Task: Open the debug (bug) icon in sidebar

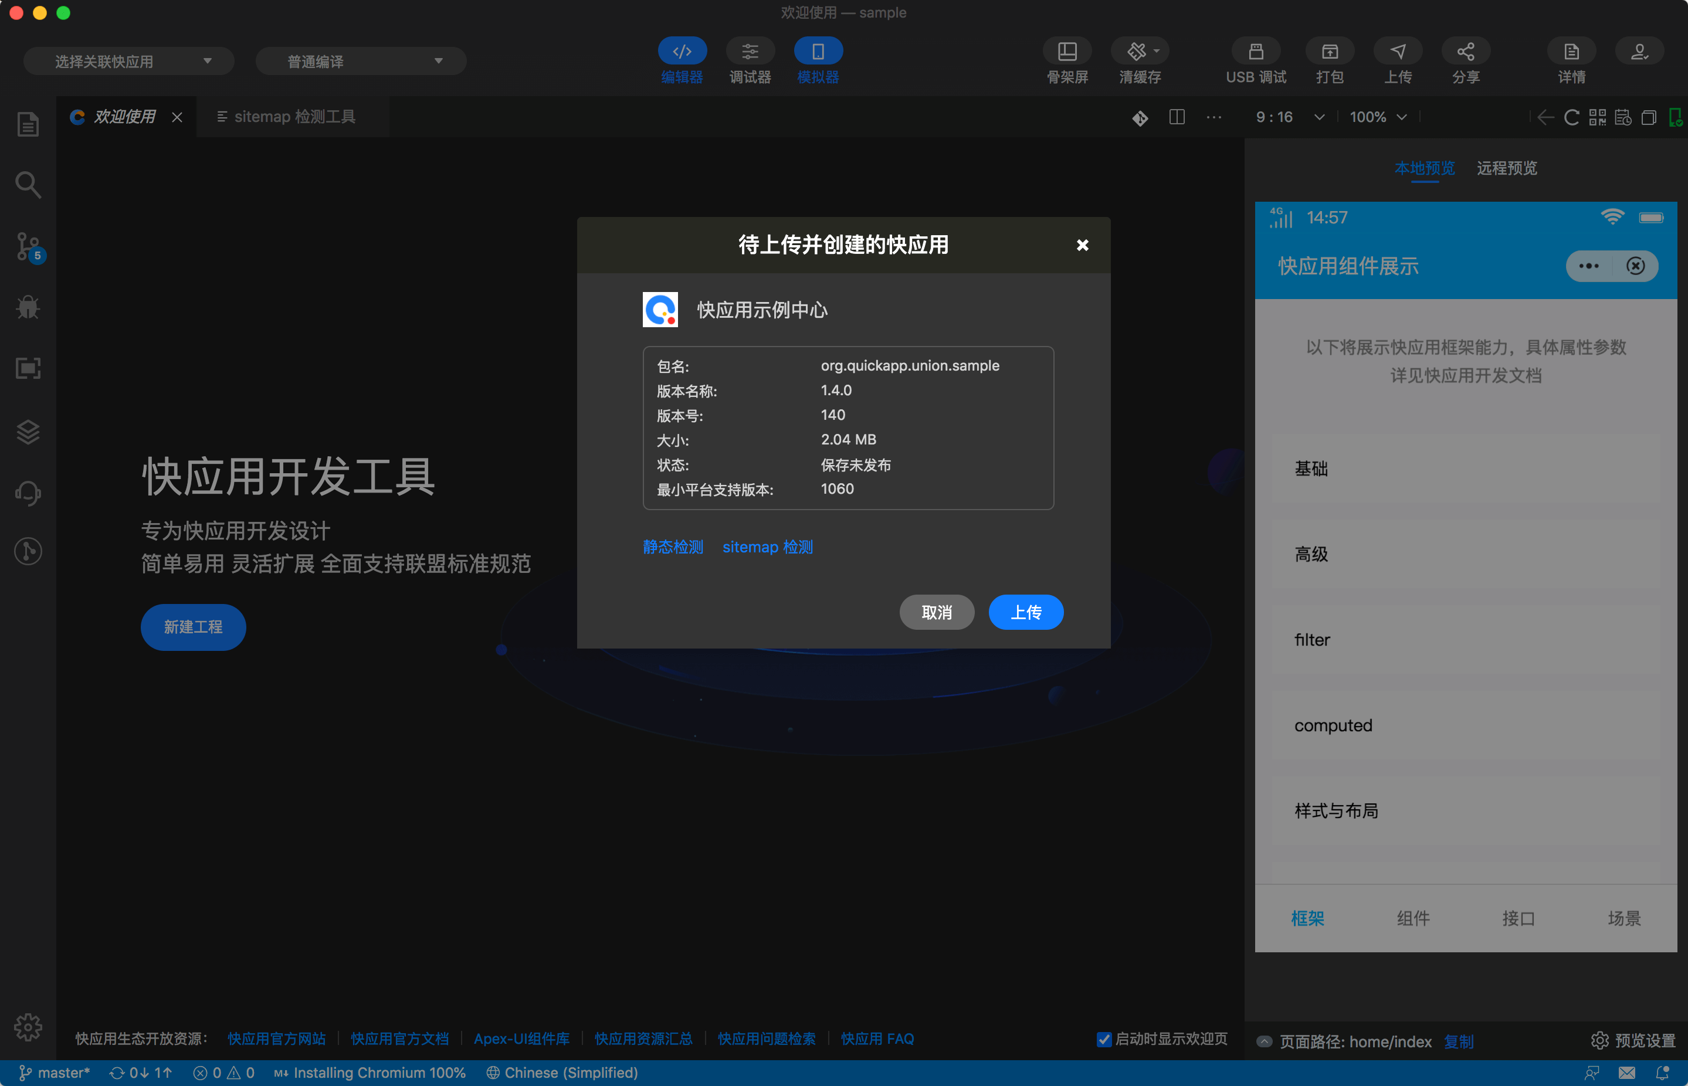Action: tap(28, 307)
